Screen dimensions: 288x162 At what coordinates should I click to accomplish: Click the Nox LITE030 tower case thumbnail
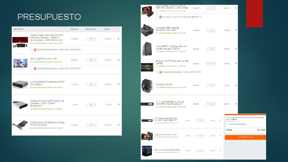pyautogui.click(x=147, y=49)
